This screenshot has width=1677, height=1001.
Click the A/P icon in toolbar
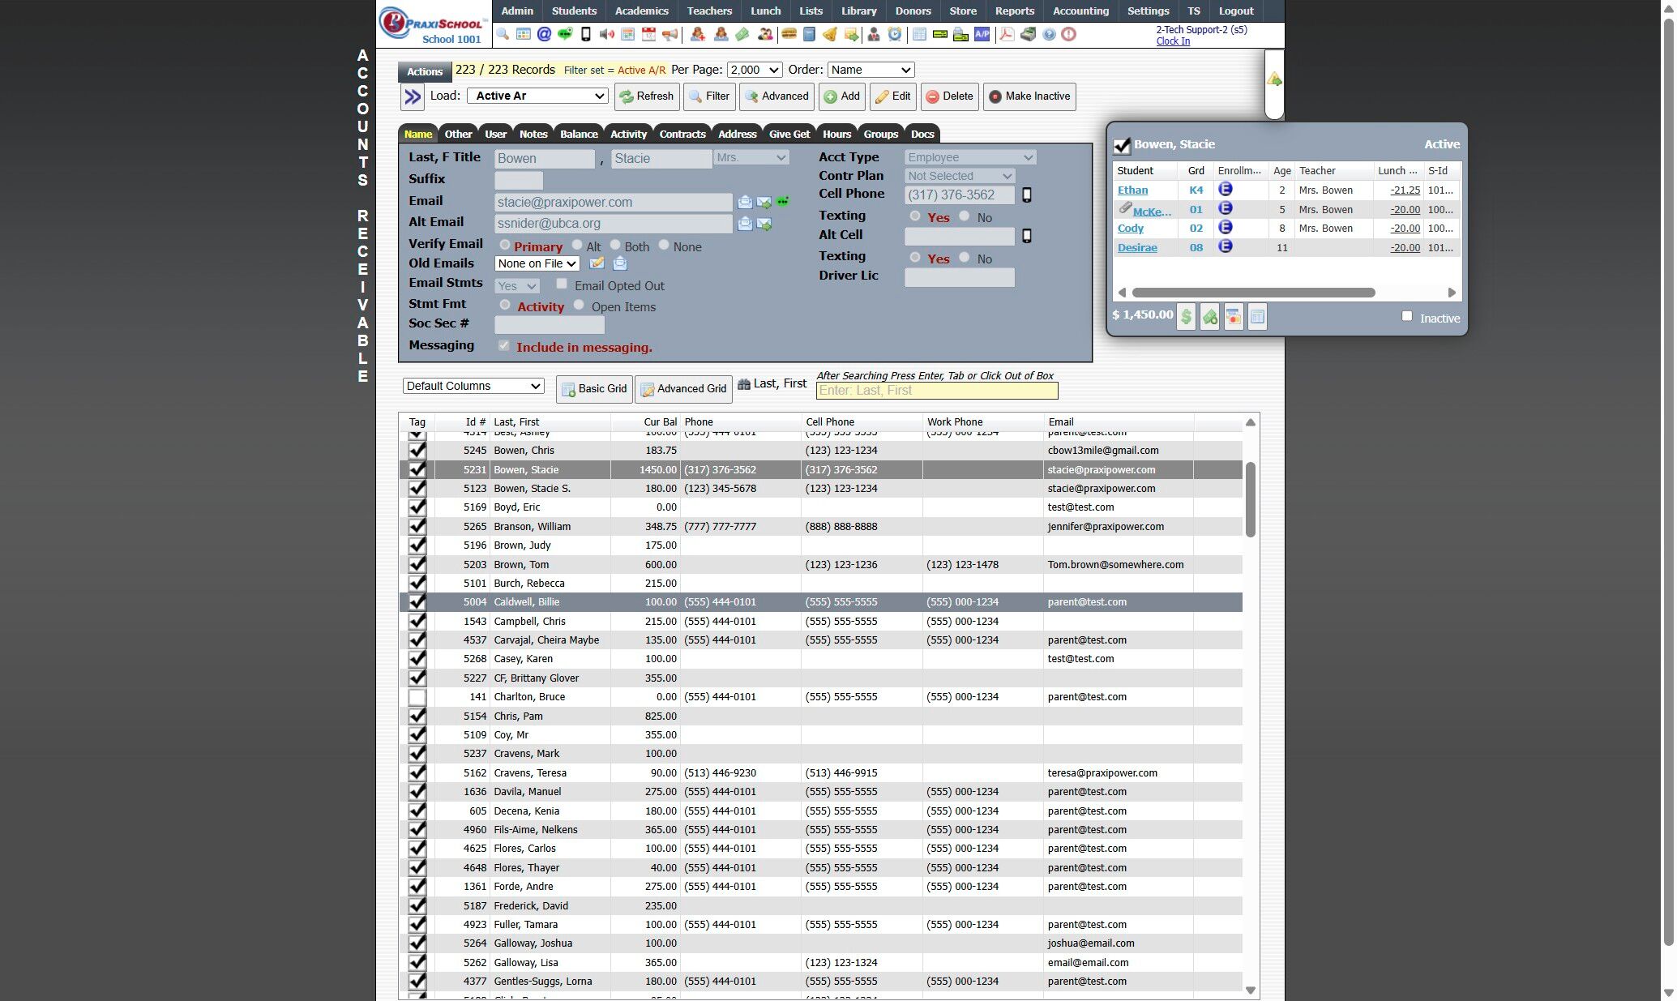coord(982,35)
